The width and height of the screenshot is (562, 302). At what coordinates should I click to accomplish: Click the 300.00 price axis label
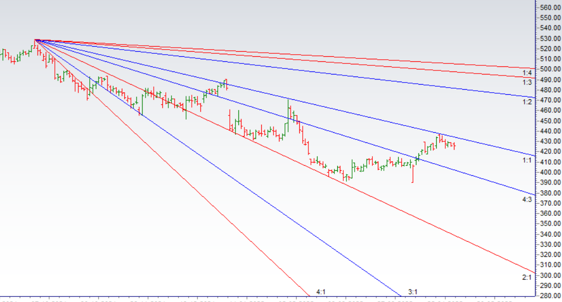pyautogui.click(x=550, y=276)
